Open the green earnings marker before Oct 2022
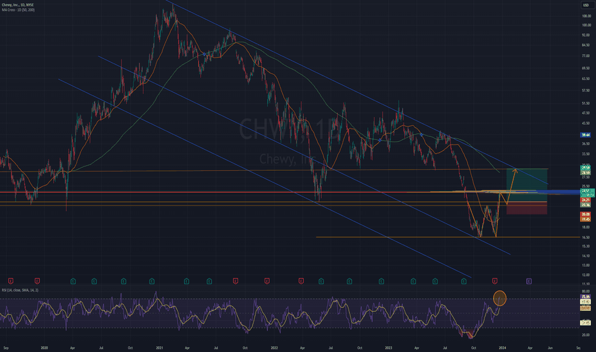The height and width of the screenshot is (352, 596). (x=349, y=281)
